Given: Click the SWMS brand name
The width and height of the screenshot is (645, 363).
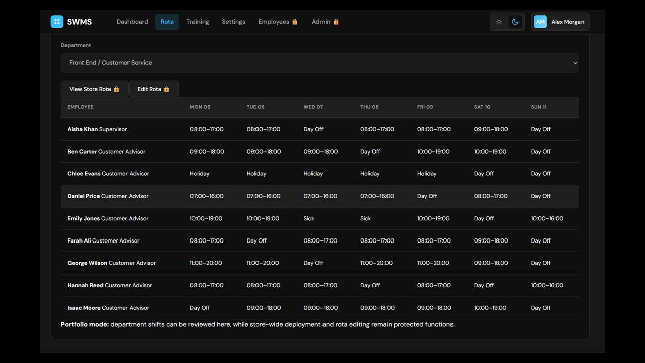Looking at the screenshot, I should pyautogui.click(x=79, y=22).
